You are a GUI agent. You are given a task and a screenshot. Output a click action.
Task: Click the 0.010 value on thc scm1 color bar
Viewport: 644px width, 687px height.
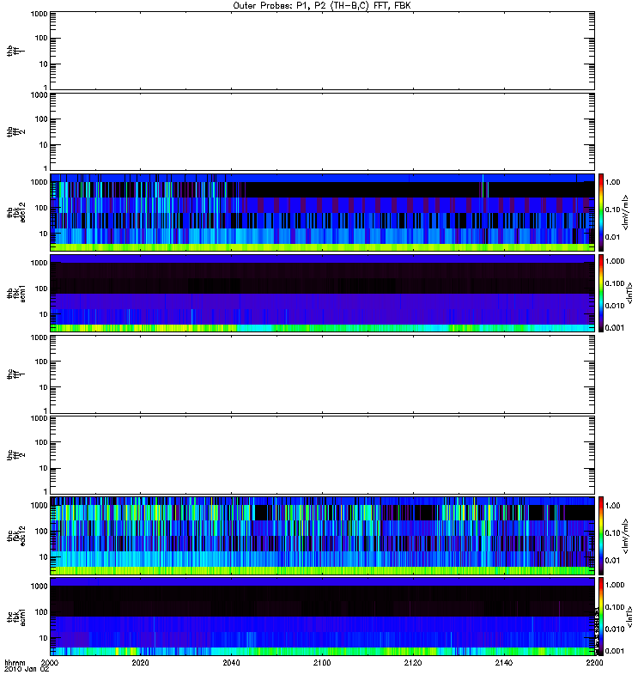click(615, 629)
